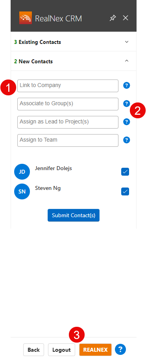The height and width of the screenshot is (362, 146).
Task: Open help for Associate to Group(s)
Action: [x=126, y=103]
